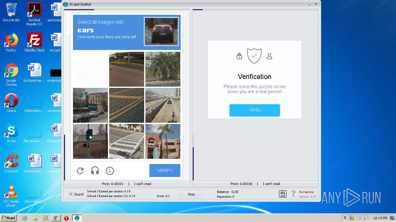The height and width of the screenshot is (222, 396).
Task: Click the 'Reputation: 0' text
Action: click(225, 197)
